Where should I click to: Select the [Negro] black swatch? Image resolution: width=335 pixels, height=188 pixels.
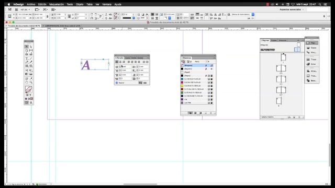[x=197, y=76]
